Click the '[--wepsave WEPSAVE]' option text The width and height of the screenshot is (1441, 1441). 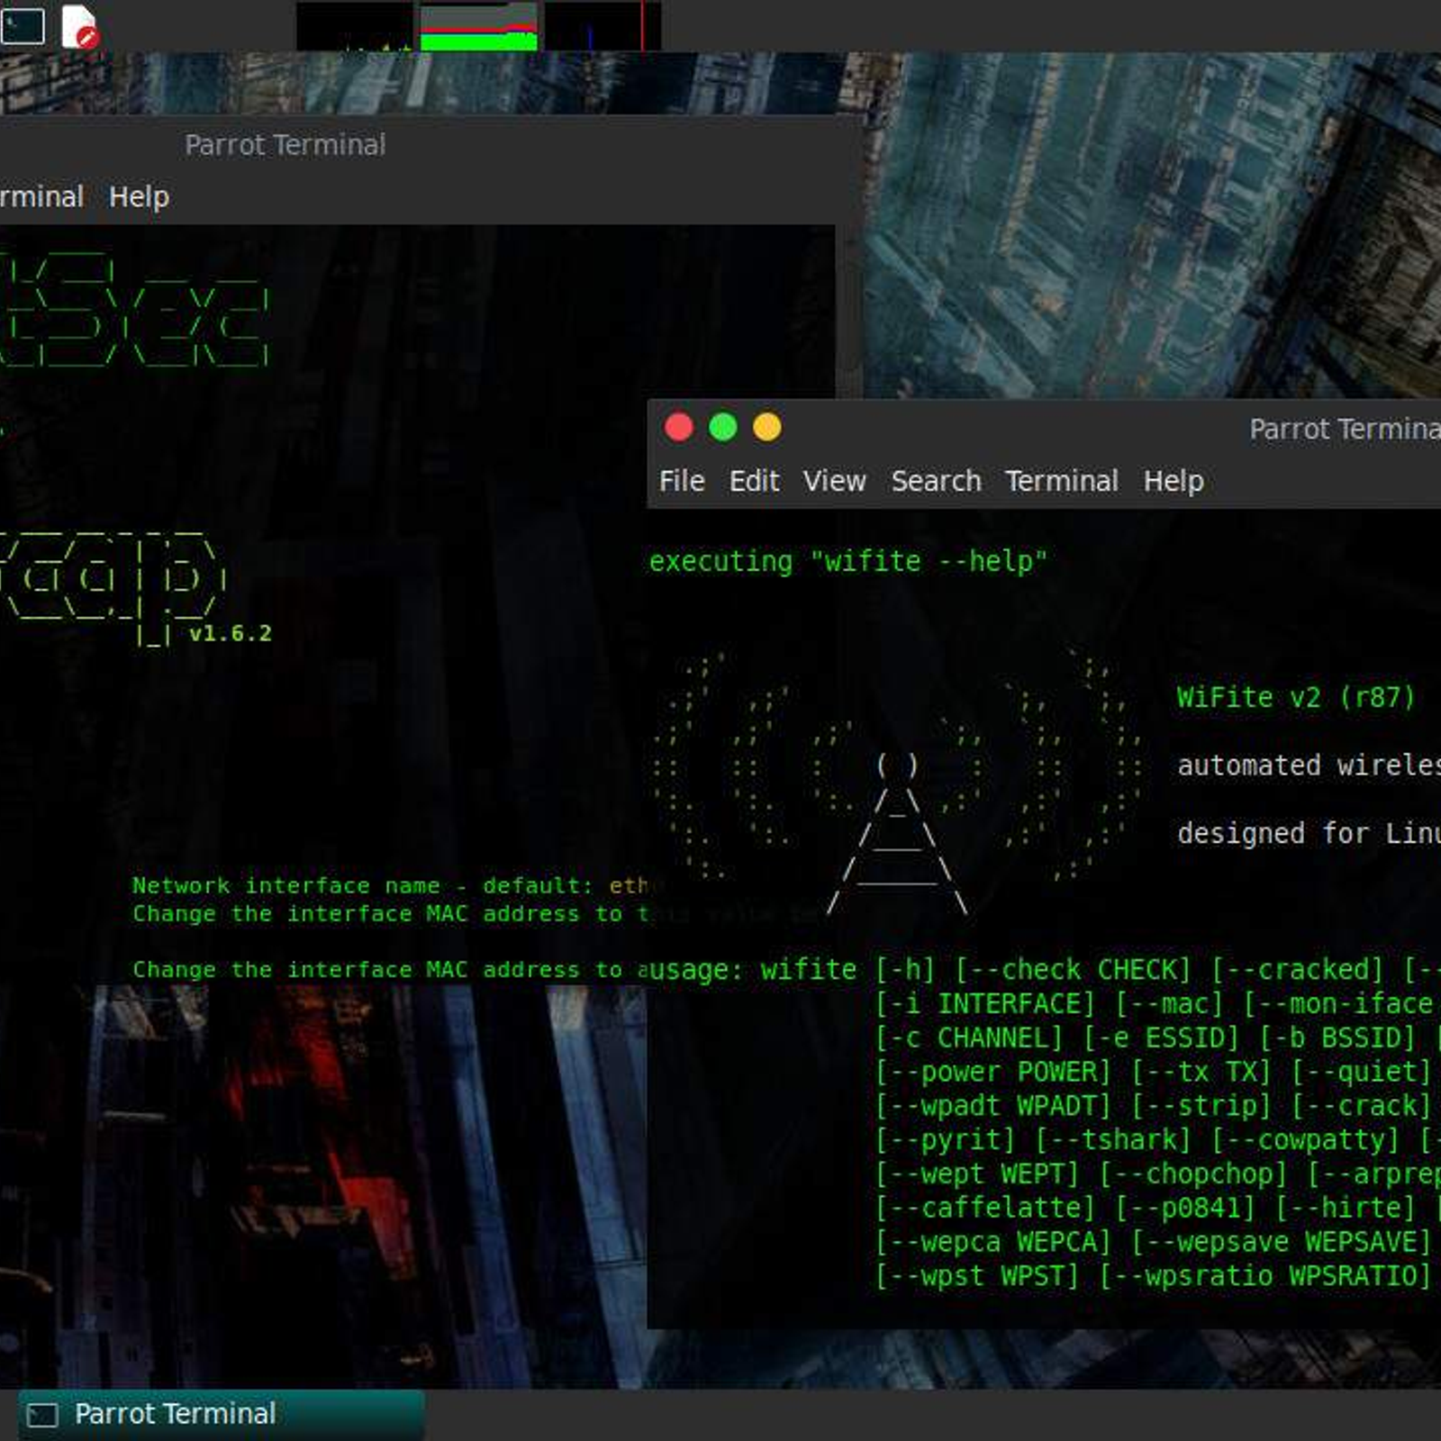[1281, 1242]
